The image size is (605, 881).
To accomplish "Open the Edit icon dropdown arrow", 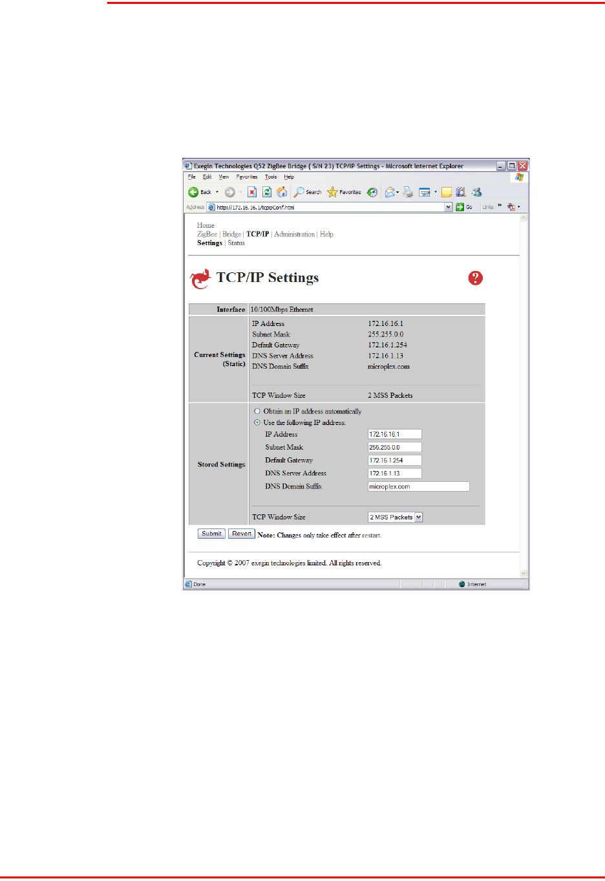I will (x=436, y=192).
